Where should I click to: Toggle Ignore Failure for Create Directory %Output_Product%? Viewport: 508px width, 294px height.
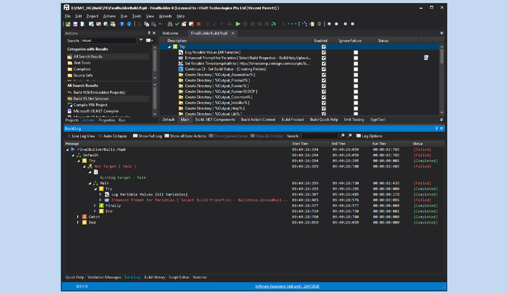tap(355, 80)
